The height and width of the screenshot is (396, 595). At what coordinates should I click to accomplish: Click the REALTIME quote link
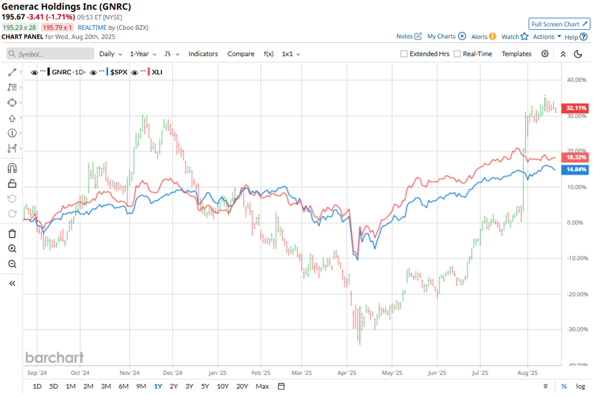(x=92, y=27)
